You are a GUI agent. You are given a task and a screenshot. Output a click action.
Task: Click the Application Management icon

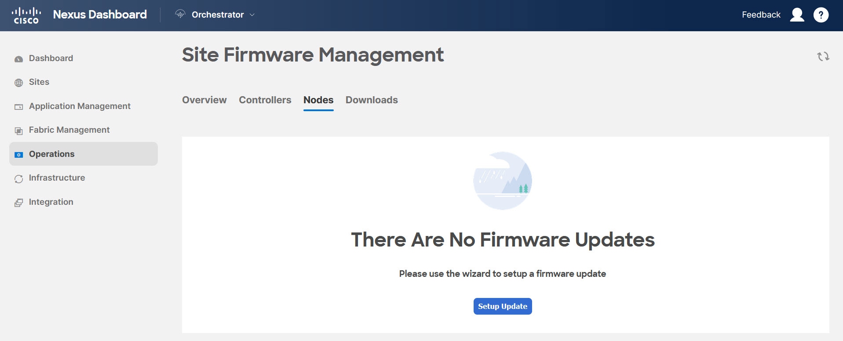pos(18,107)
